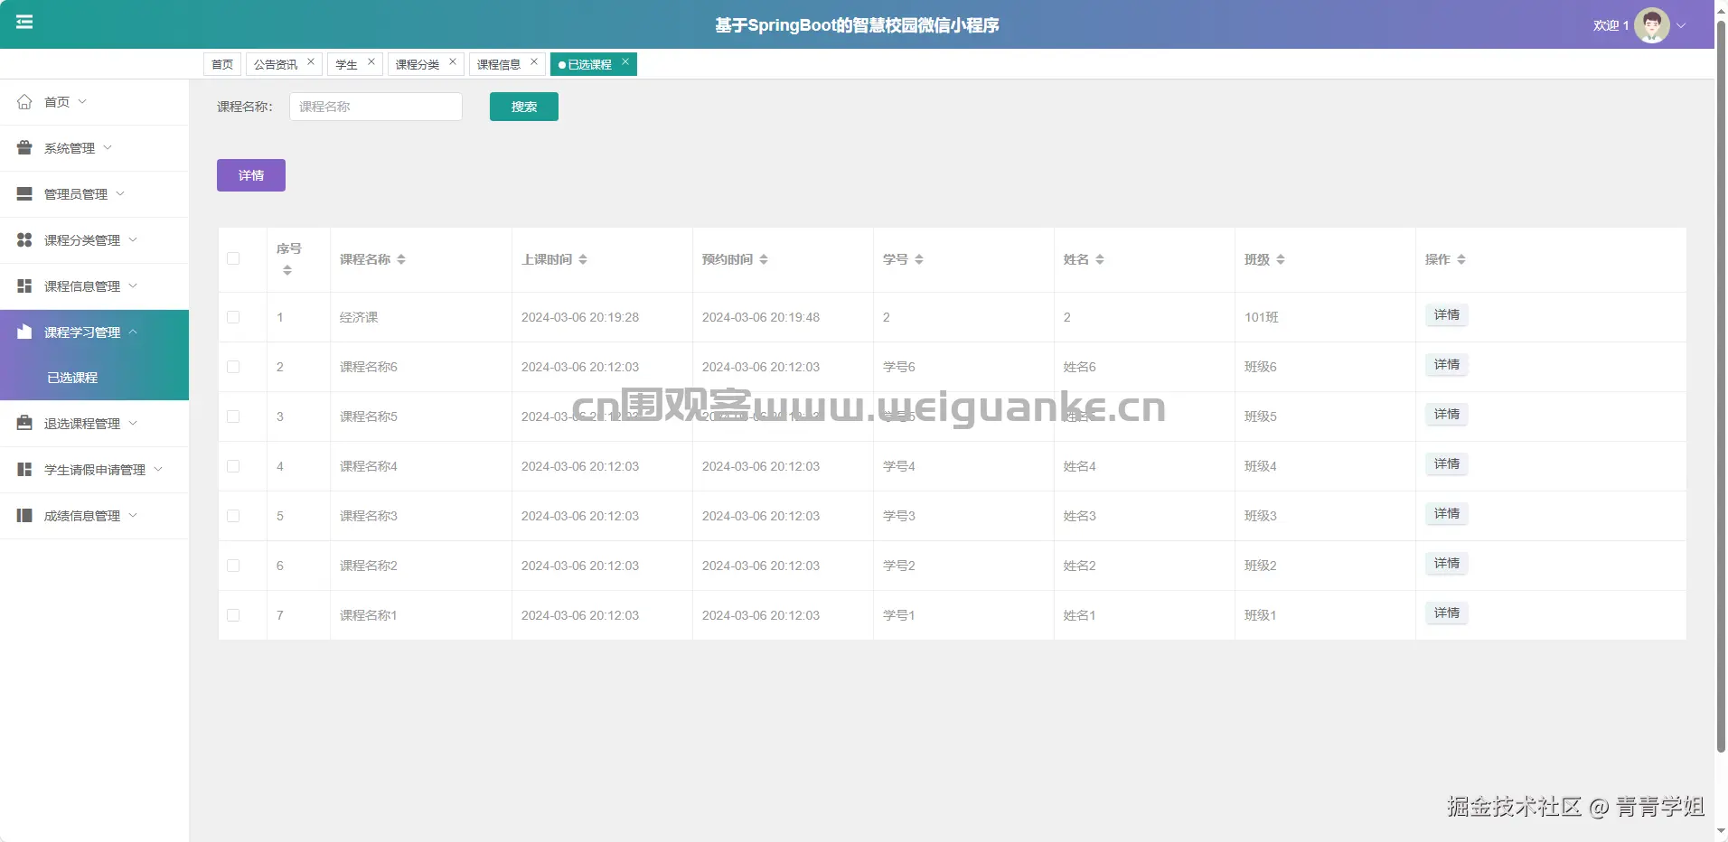Screen dimensions: 1728x842
Task: Toggle the hamburger sidebar menu icon
Action: [x=24, y=22]
